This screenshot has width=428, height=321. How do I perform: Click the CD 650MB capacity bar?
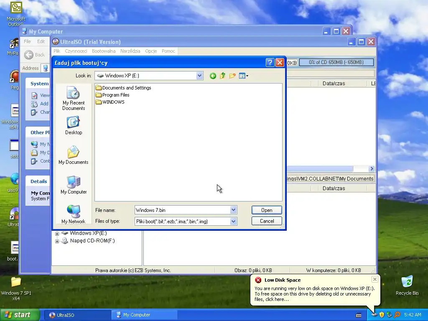(x=336, y=62)
